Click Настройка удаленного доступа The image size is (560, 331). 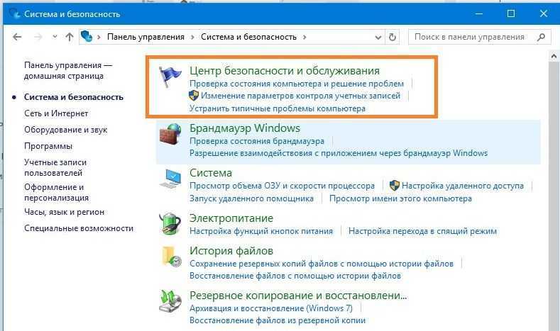463,186
